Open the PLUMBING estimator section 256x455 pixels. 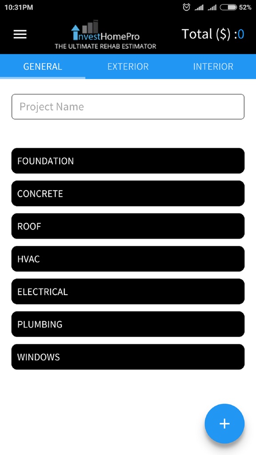[128, 324]
